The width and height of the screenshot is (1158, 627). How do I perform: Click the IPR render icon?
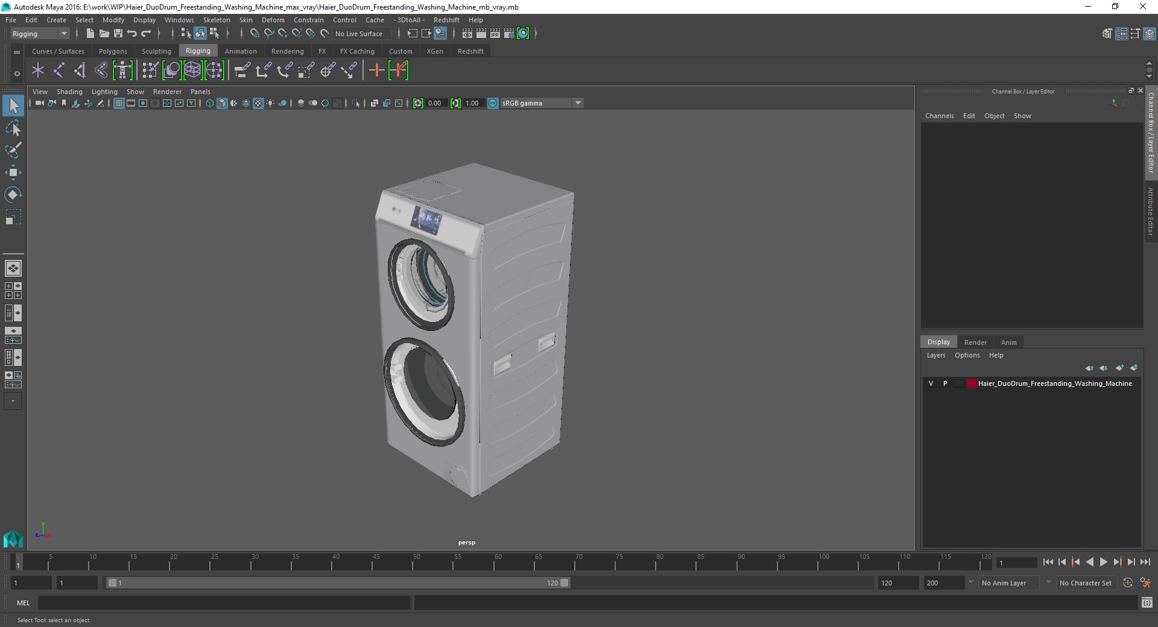(495, 34)
